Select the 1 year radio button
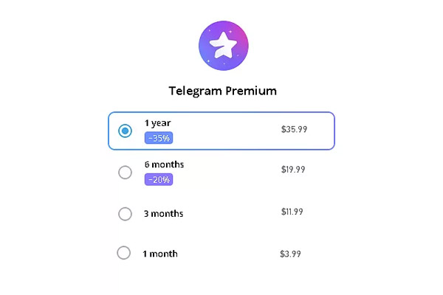 pyautogui.click(x=125, y=131)
